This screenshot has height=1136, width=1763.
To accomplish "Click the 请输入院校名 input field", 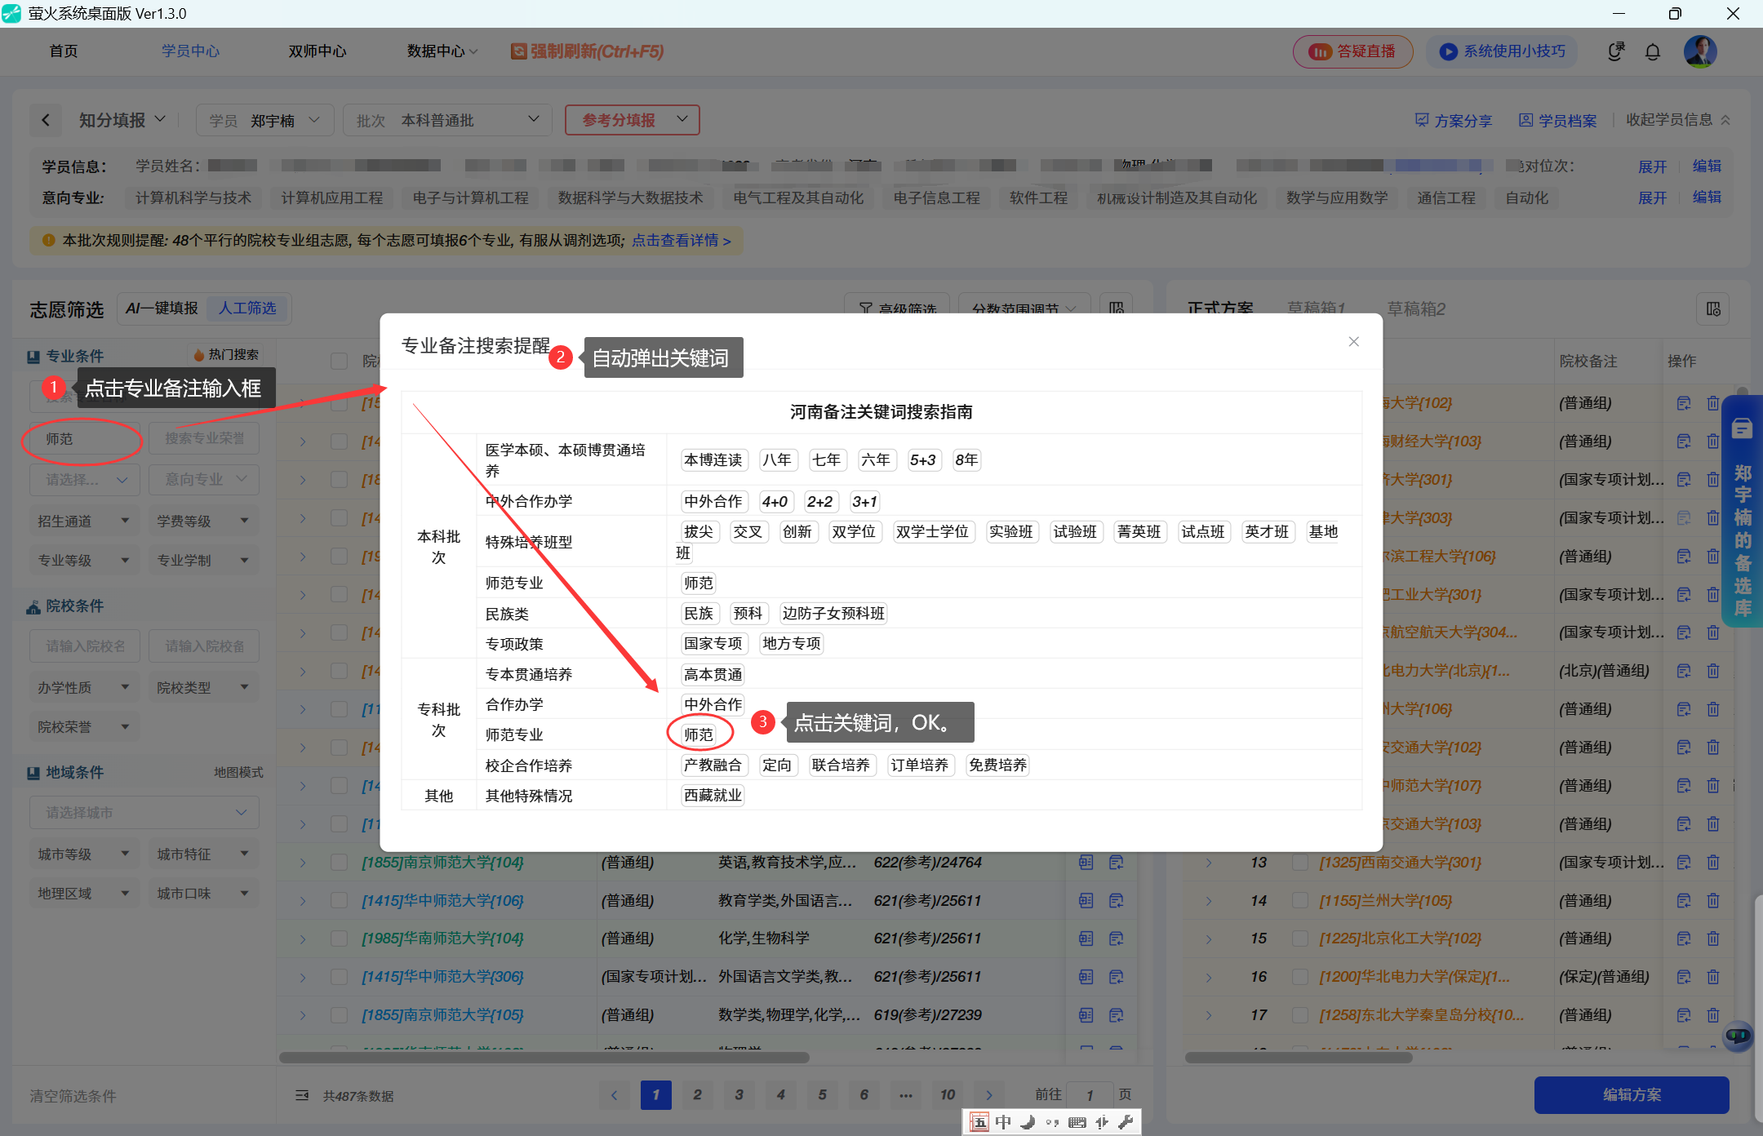I will coord(85,646).
